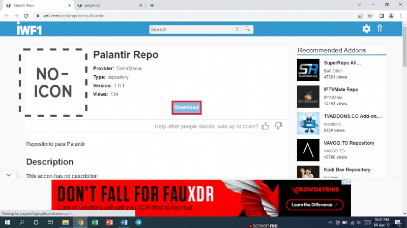Select the provider name TierraMedia
Image resolution: width=407 pixels, height=228 pixels.
(x=129, y=69)
